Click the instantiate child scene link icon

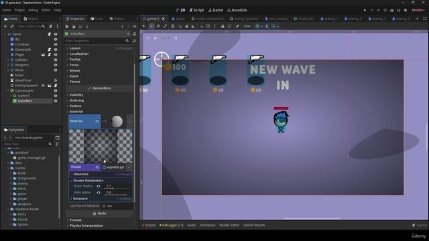tap(12, 27)
